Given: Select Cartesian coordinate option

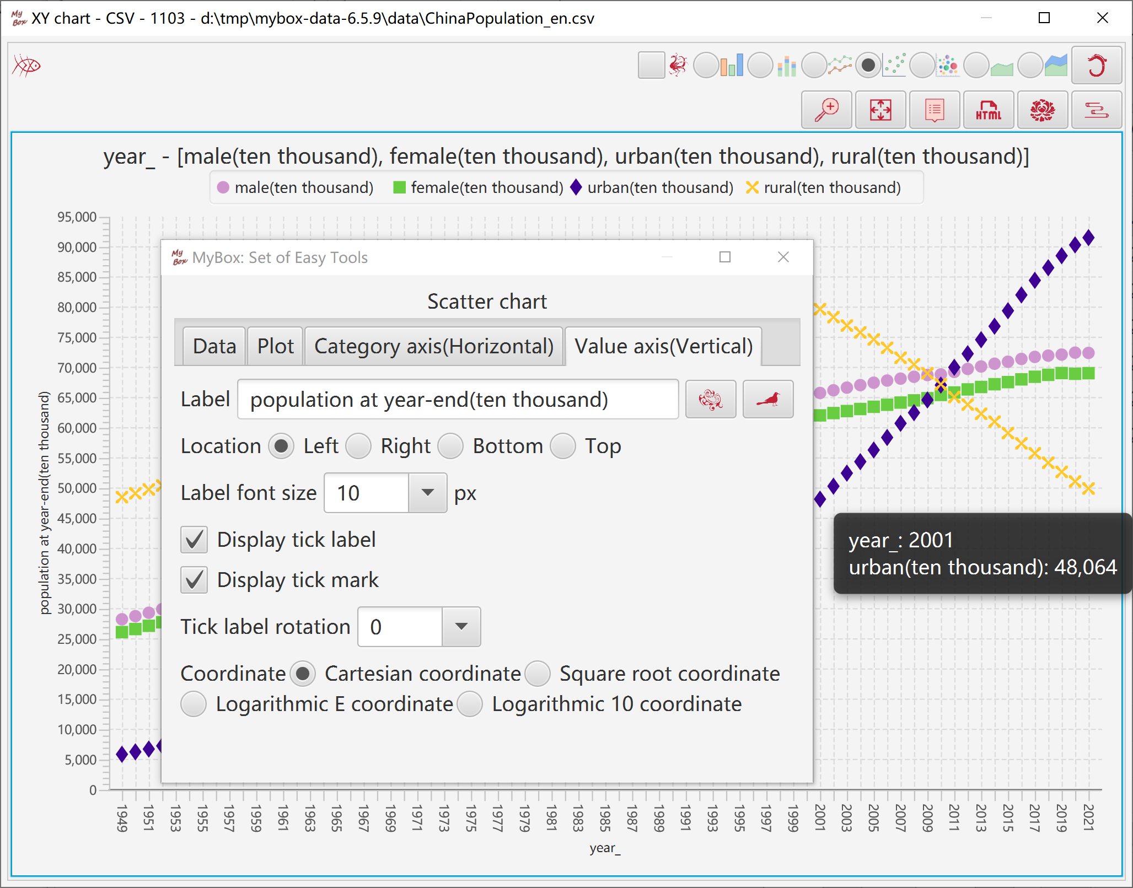Looking at the screenshot, I should (x=303, y=674).
